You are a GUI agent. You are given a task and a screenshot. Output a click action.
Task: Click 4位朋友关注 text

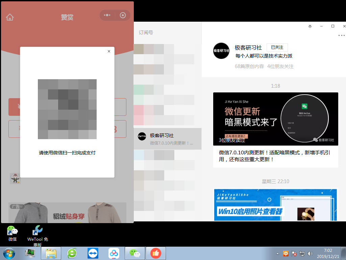(280, 66)
